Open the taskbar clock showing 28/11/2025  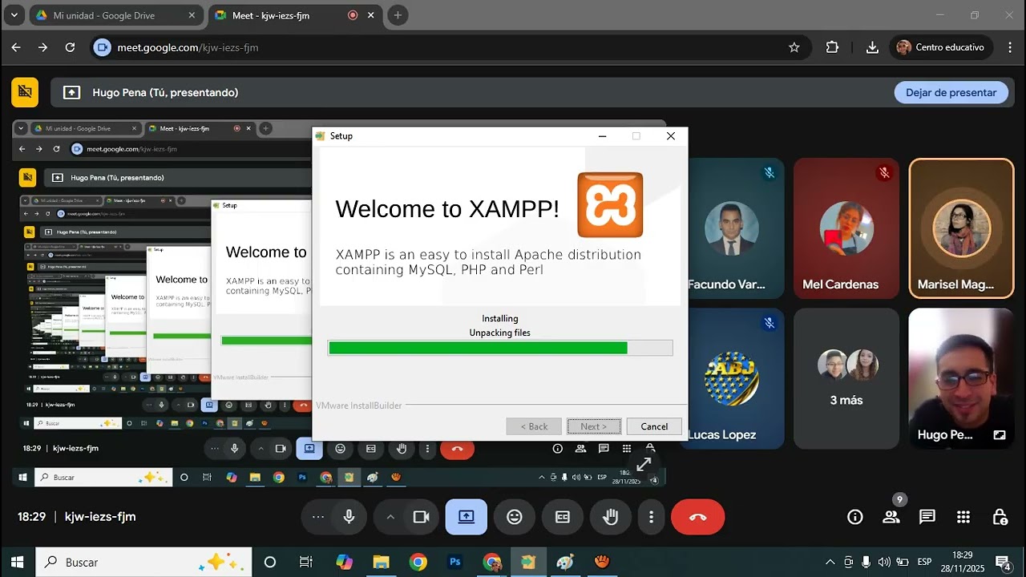(962, 562)
